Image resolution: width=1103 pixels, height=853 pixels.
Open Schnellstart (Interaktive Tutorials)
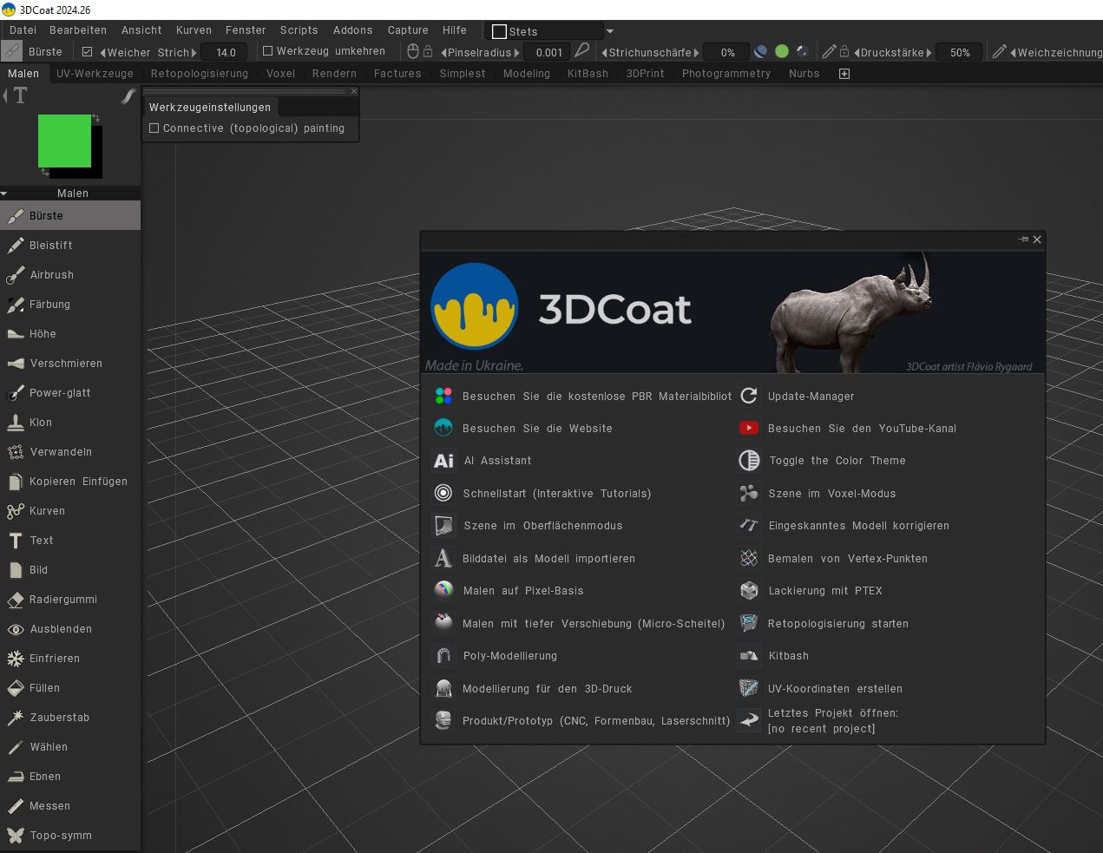pos(557,494)
